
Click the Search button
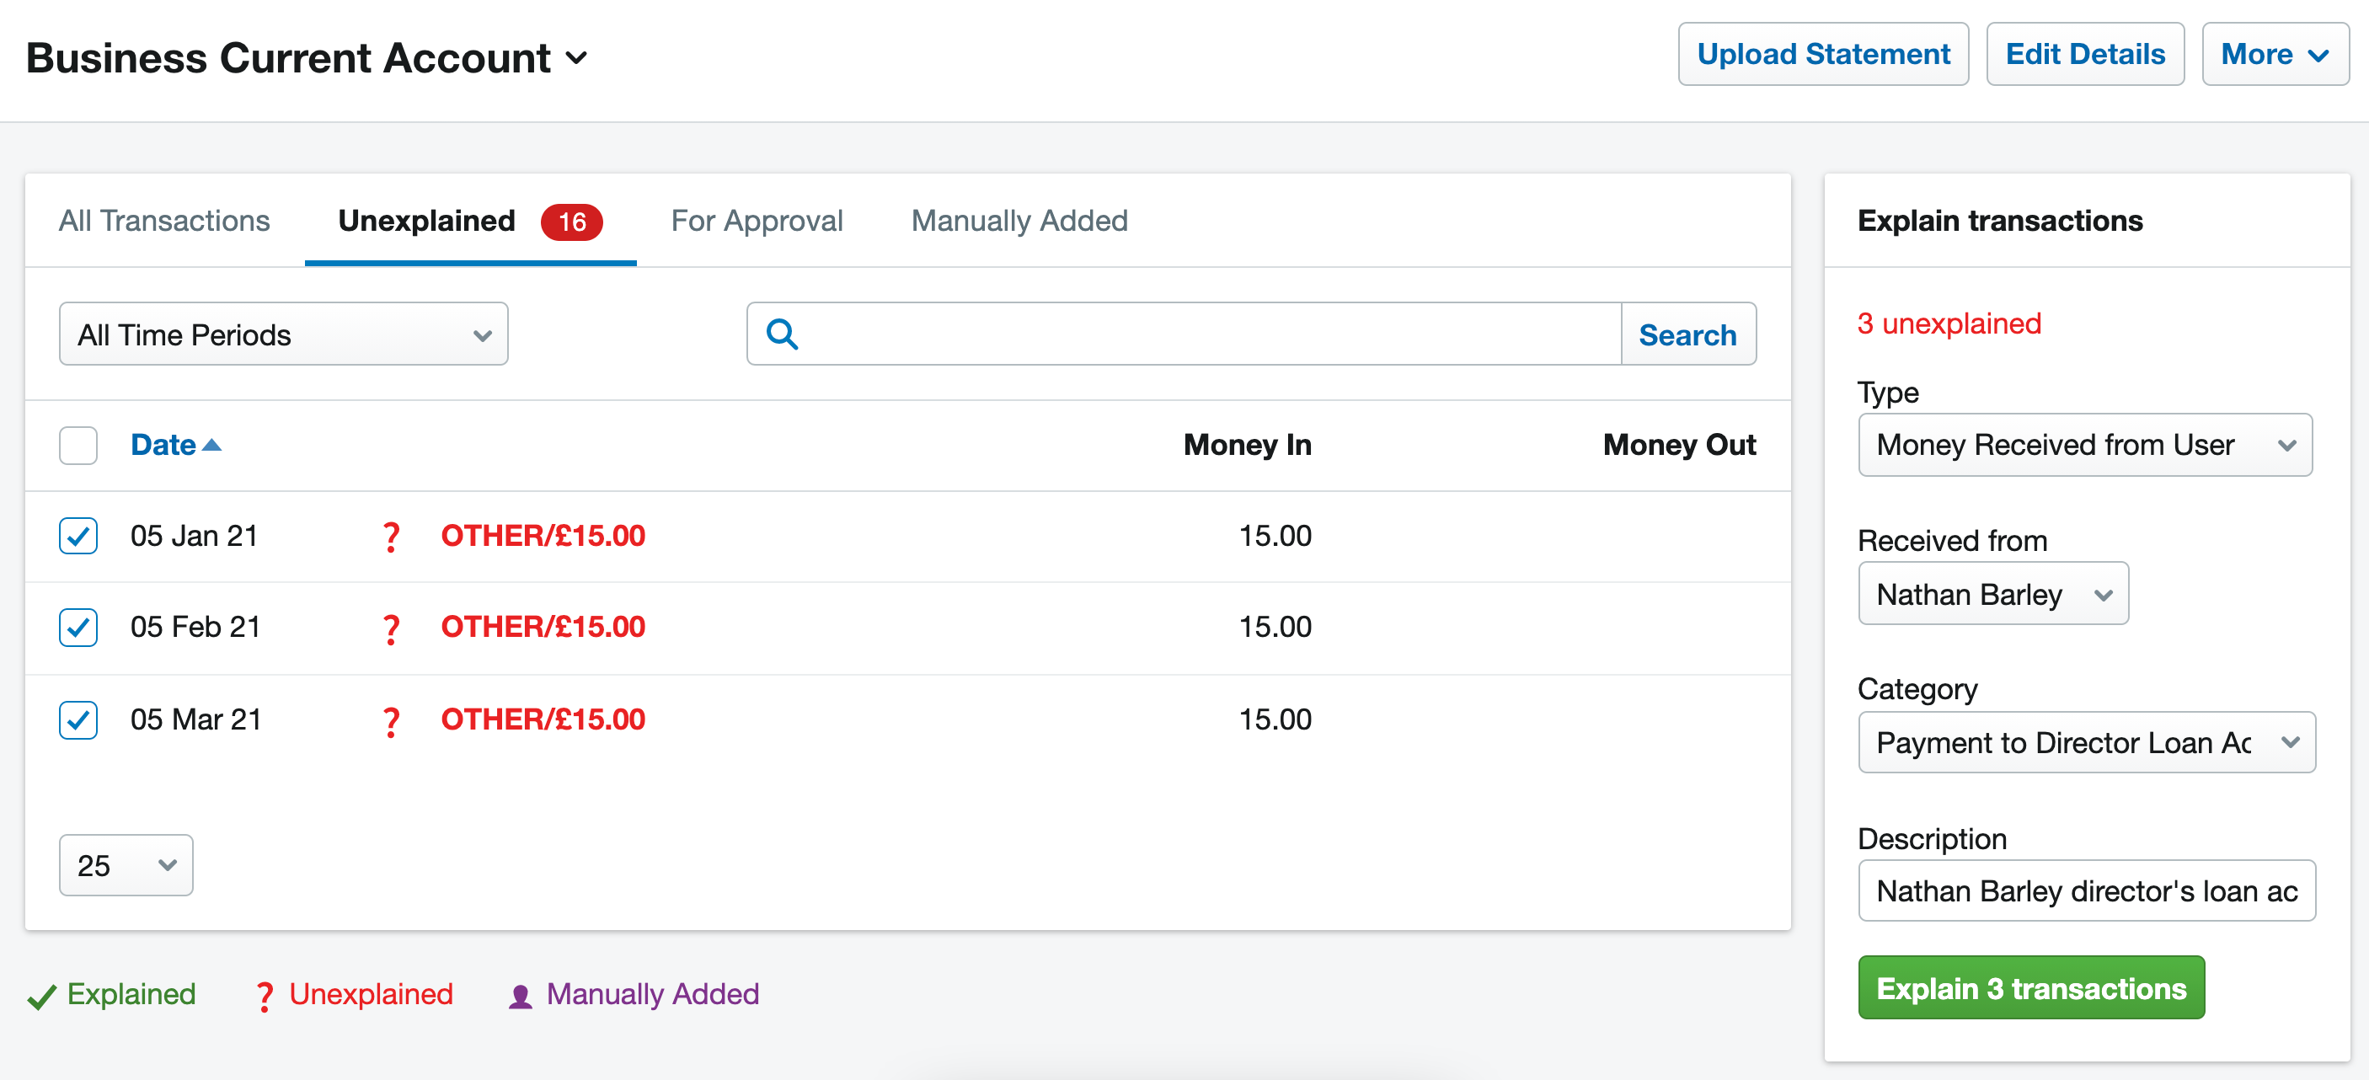(1687, 334)
